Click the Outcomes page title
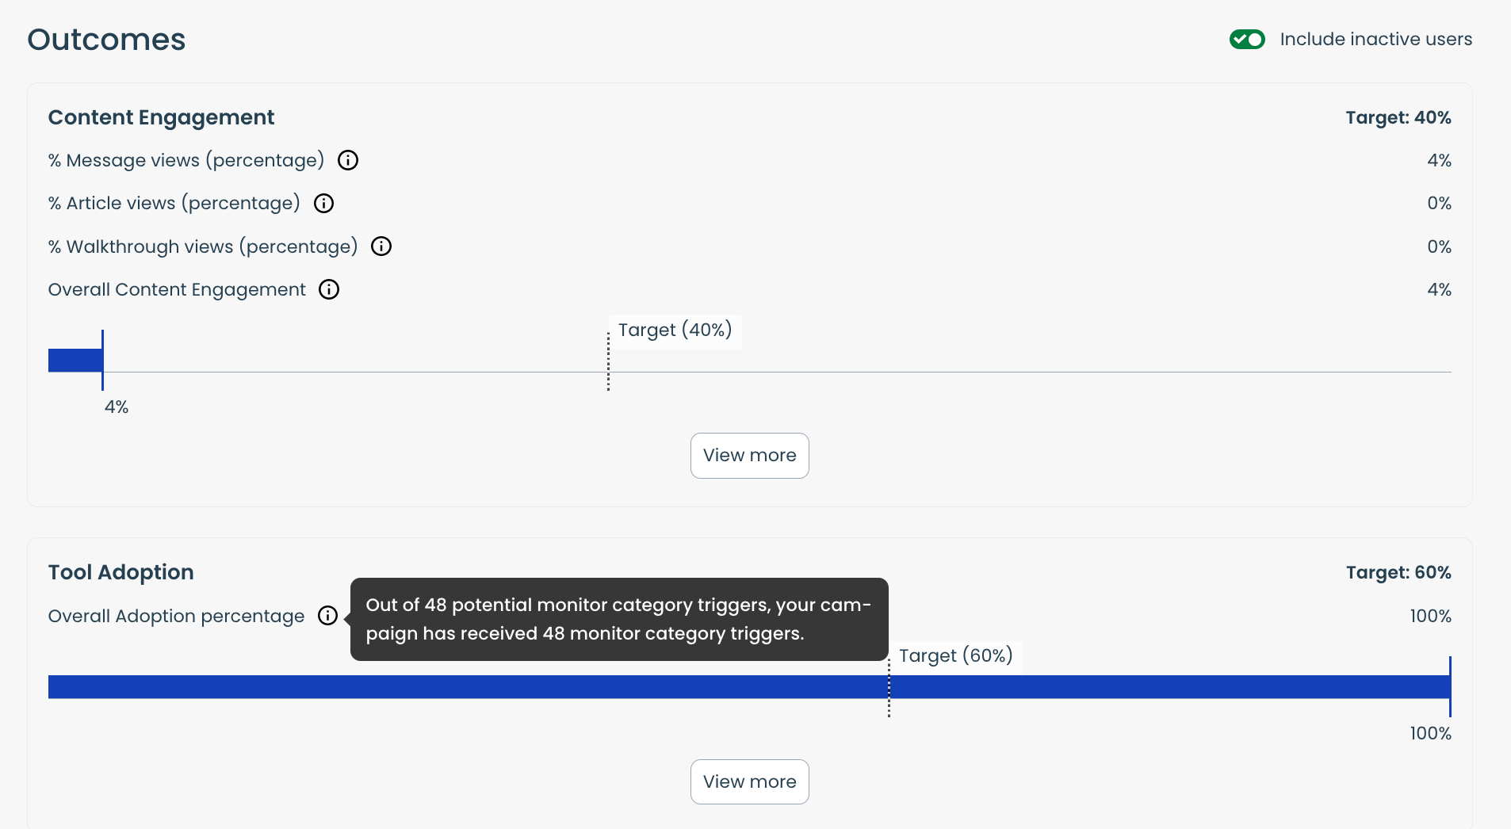 106,40
